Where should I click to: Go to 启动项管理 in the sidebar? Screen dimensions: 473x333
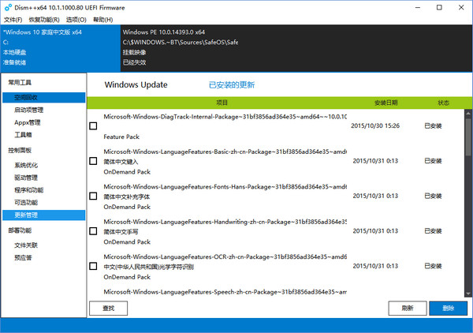[28, 110]
